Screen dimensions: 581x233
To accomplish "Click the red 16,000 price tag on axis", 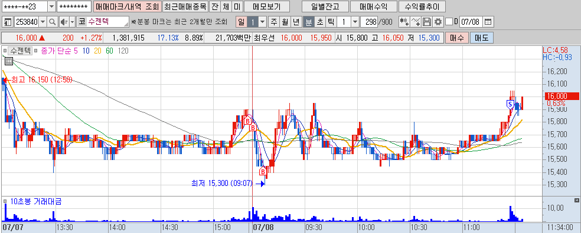I will (x=562, y=96).
